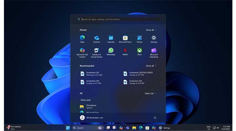Screen dimensions: 236x131
Task: Launch WhatsApp from pinned apps
Action: pyautogui.click(x=111, y=52)
